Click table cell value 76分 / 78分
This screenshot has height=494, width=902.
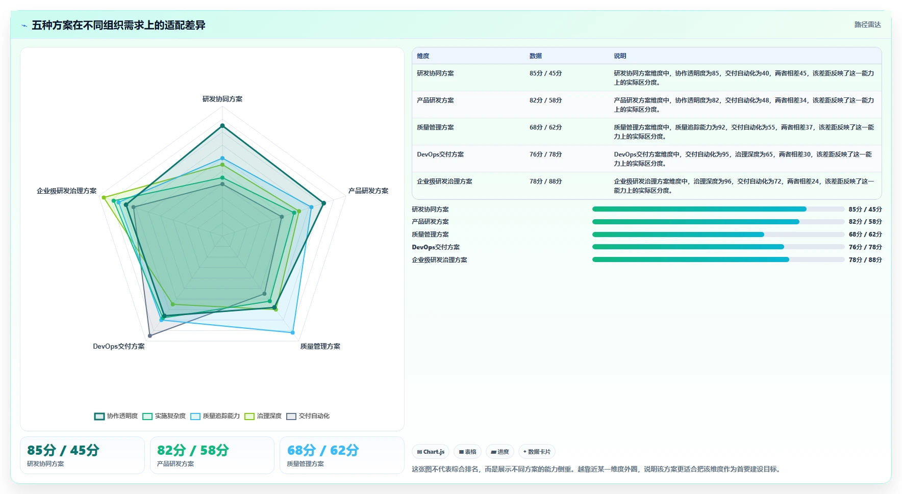click(545, 154)
